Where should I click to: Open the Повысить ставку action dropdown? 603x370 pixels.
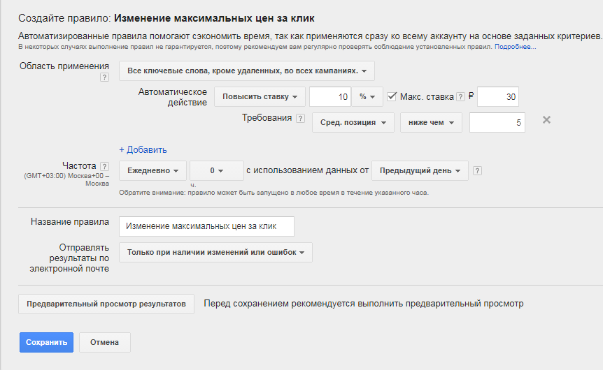pos(259,97)
